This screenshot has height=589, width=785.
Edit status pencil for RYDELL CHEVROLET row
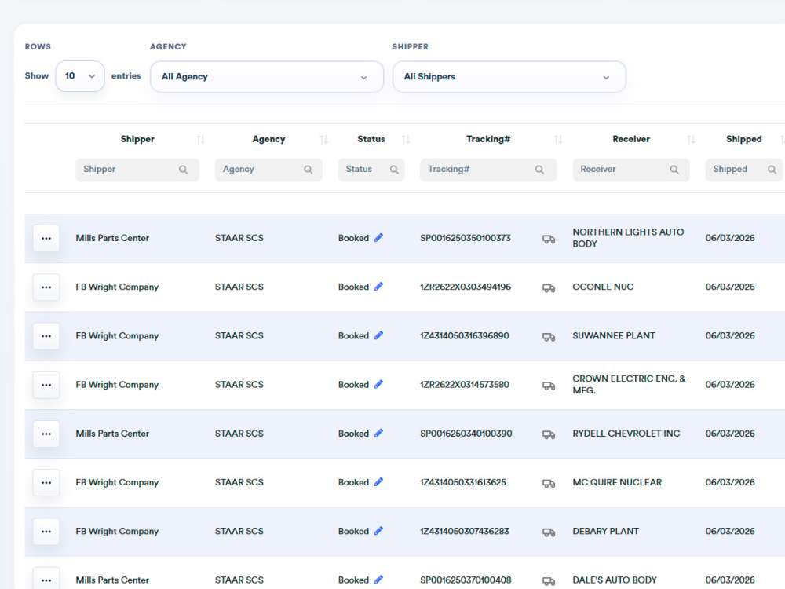coord(378,433)
